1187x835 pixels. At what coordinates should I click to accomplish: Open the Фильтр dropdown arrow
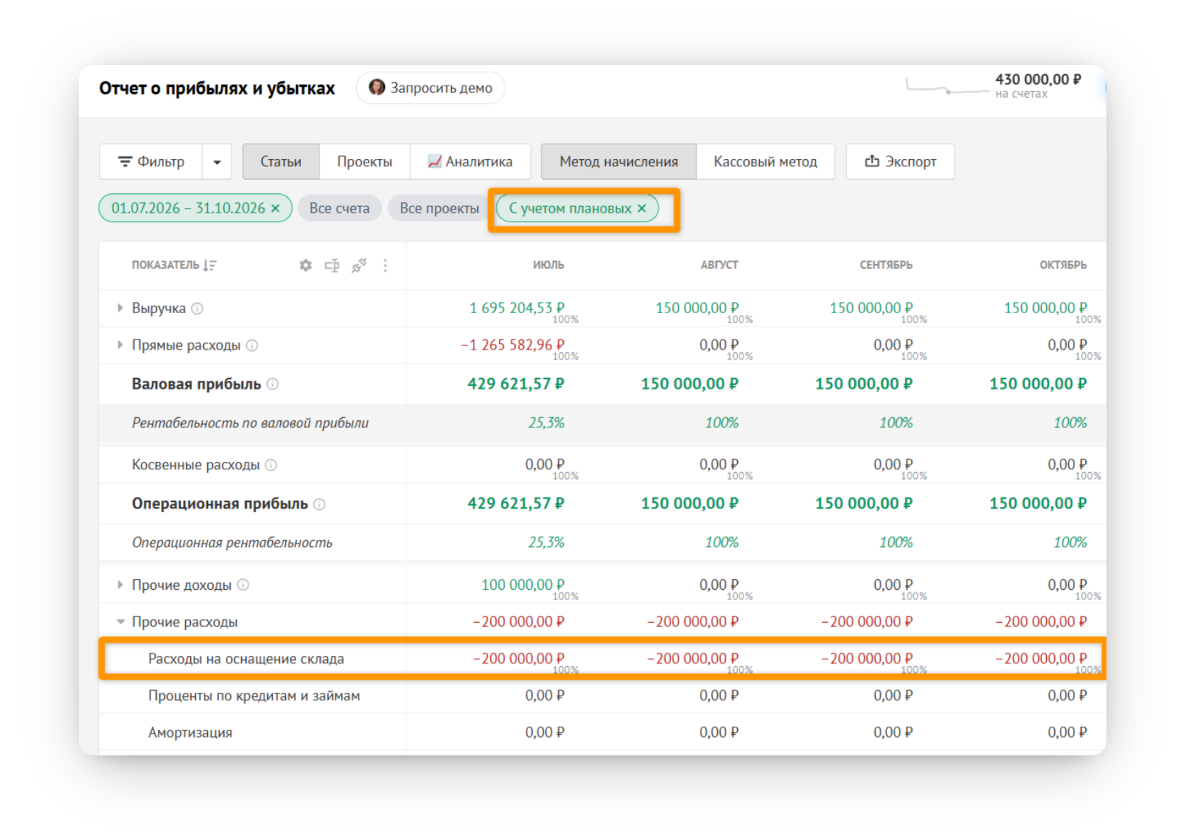[x=217, y=162]
